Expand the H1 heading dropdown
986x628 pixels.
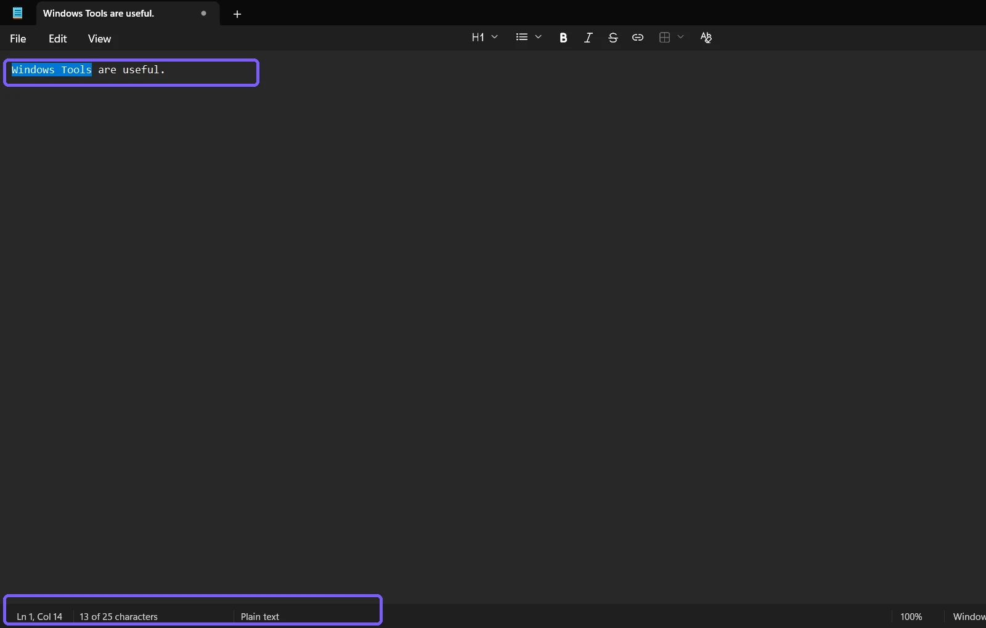pyautogui.click(x=484, y=38)
